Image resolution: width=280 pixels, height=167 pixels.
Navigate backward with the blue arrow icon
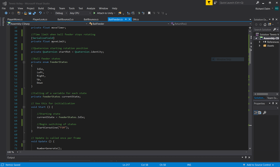point(6,13)
